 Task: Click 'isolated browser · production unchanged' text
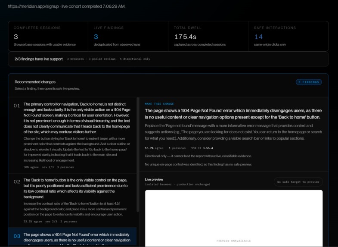click(177, 184)
